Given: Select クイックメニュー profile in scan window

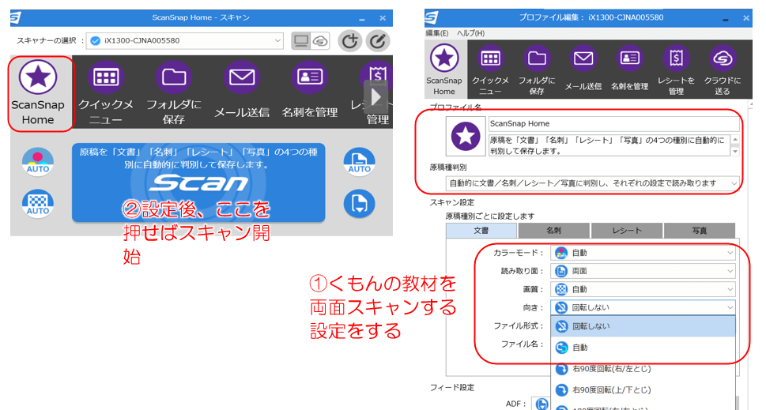Looking at the screenshot, I should point(106,92).
